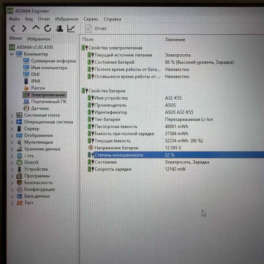This screenshot has width=264, height=264.
Task: Switch to the Избранное panel tab
Action: [39, 39]
